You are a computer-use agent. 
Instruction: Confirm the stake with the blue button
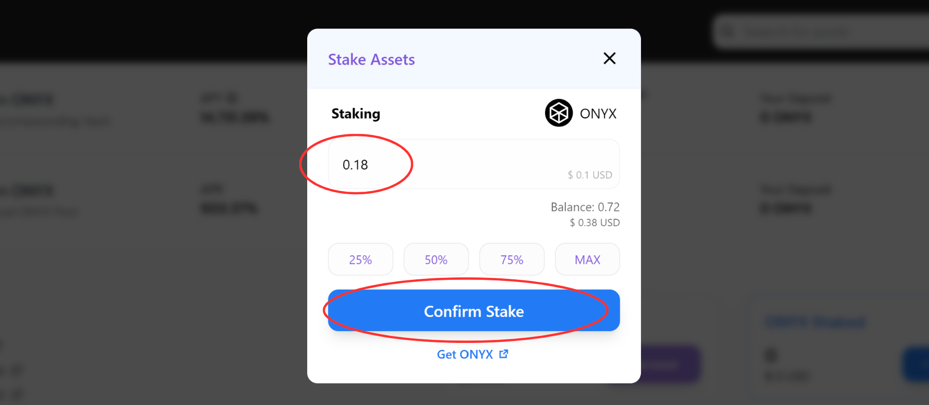click(474, 311)
